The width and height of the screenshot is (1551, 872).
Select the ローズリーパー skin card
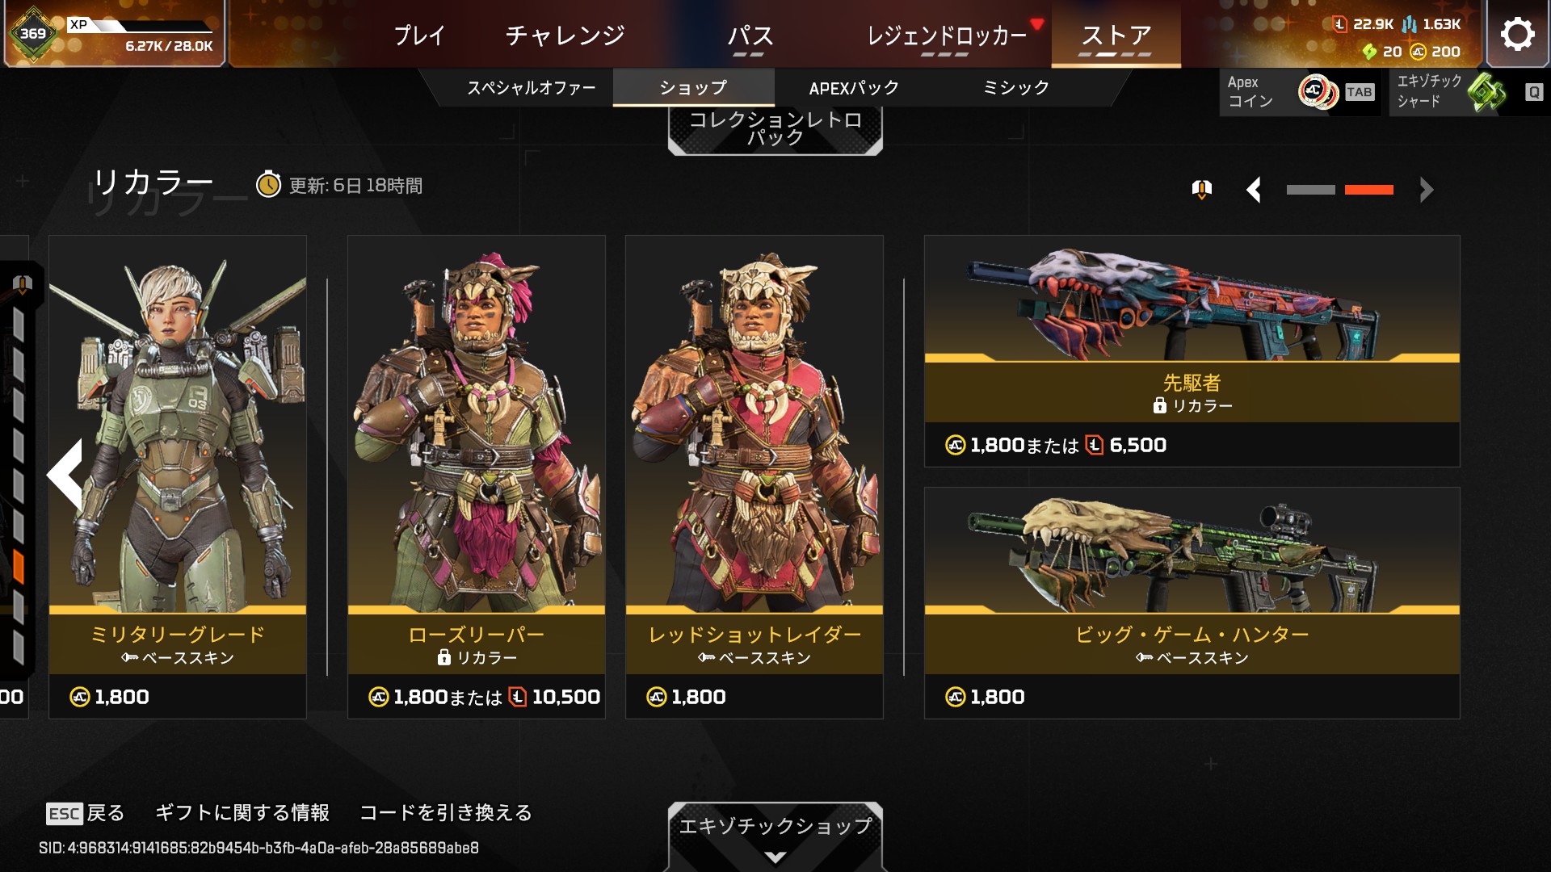(477, 476)
